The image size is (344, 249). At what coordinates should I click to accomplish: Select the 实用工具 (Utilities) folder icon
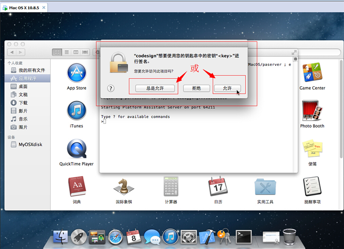click(x=265, y=187)
